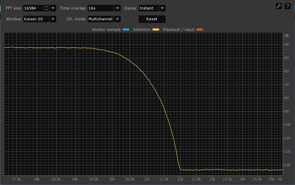Open the Decay dropdown arrow
Viewport: 295px width, 185px height.
162,8
